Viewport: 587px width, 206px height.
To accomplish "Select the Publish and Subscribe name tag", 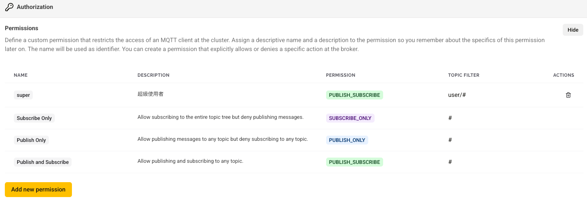I will tap(42, 162).
